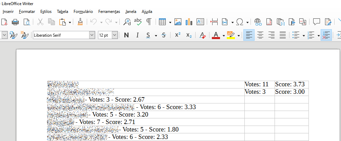Update the selected paragraph style

pos(13,35)
